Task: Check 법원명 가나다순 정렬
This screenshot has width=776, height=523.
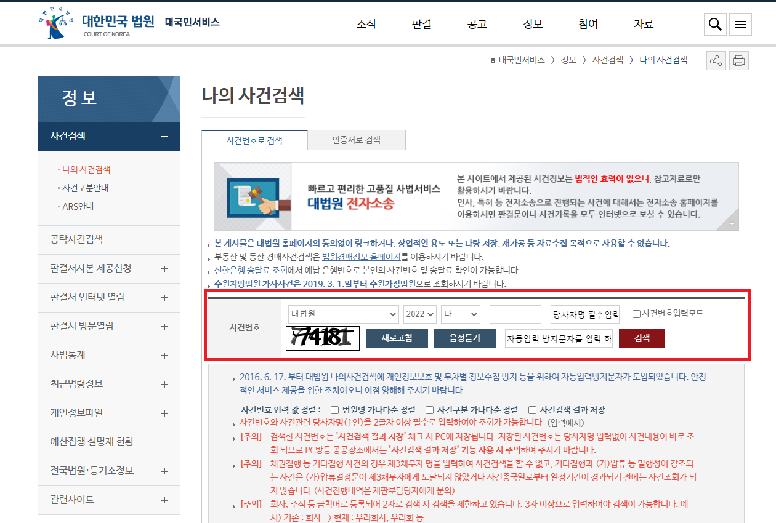Action: pos(335,410)
